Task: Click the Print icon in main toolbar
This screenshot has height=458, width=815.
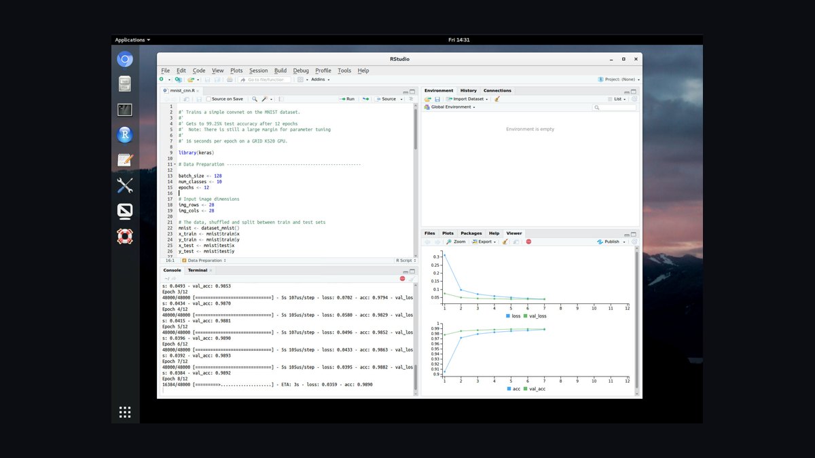Action: click(230, 79)
